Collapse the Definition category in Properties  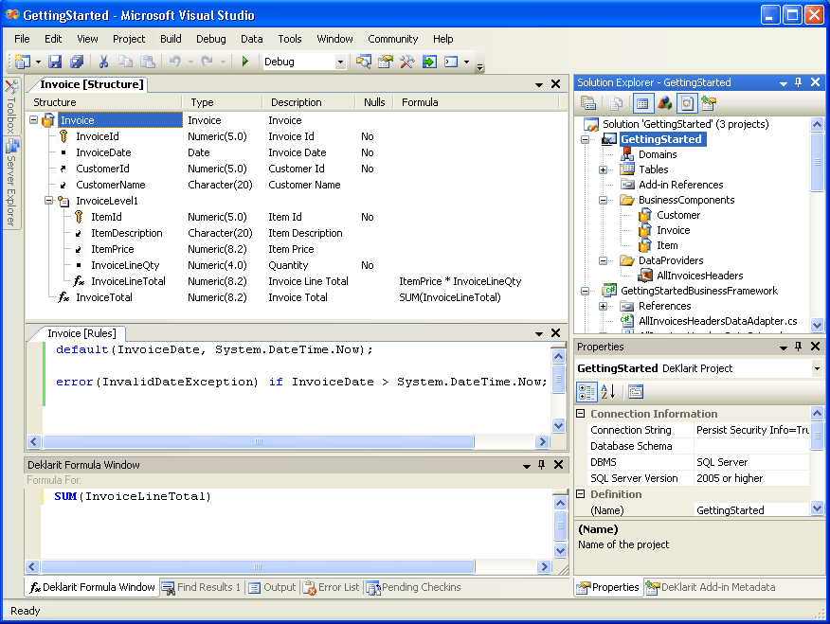[x=581, y=494]
